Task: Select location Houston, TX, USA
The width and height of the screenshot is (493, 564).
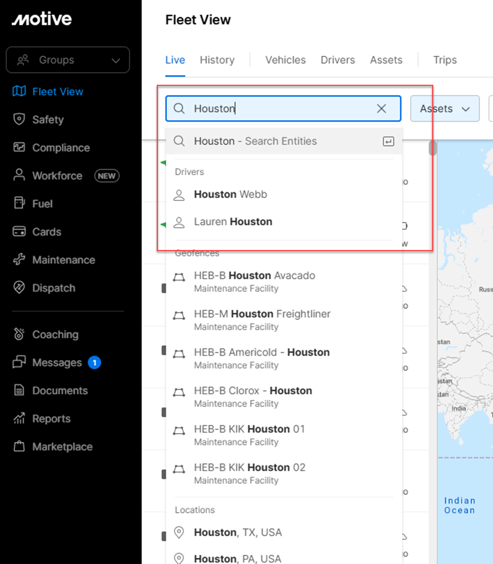Action: pos(284,532)
